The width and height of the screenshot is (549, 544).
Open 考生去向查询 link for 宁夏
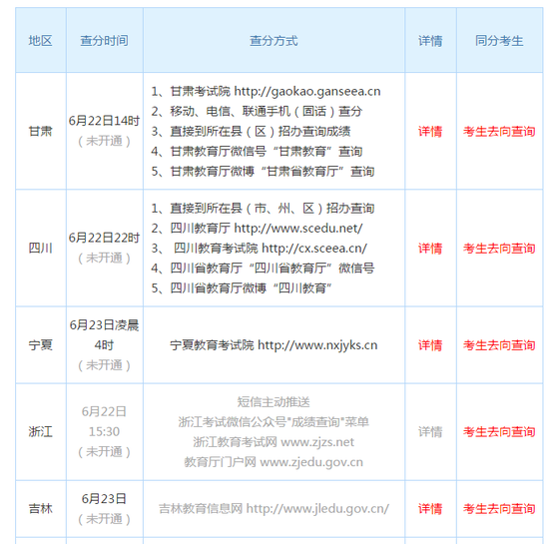click(x=499, y=345)
